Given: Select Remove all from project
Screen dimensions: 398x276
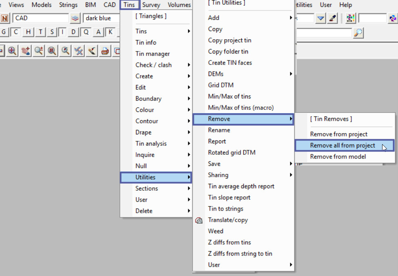Looking at the screenshot, I should coord(342,145).
